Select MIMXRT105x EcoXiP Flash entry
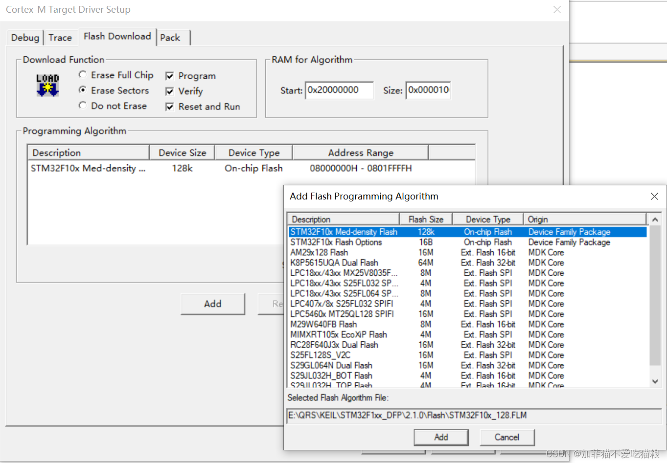667x463 pixels. pyautogui.click(x=467, y=334)
